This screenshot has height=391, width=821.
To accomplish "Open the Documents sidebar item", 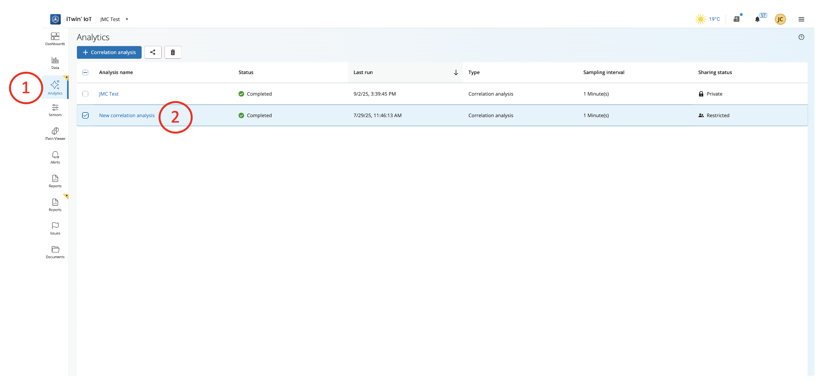I will [55, 252].
